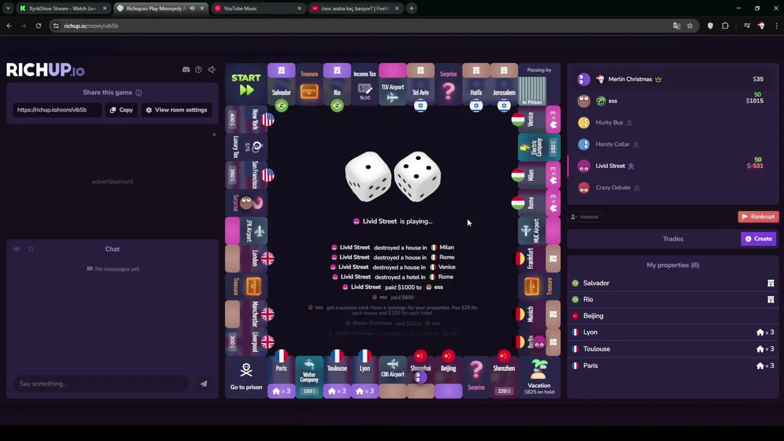Open a new browser tab
Image resolution: width=784 pixels, height=441 pixels.
point(412,9)
